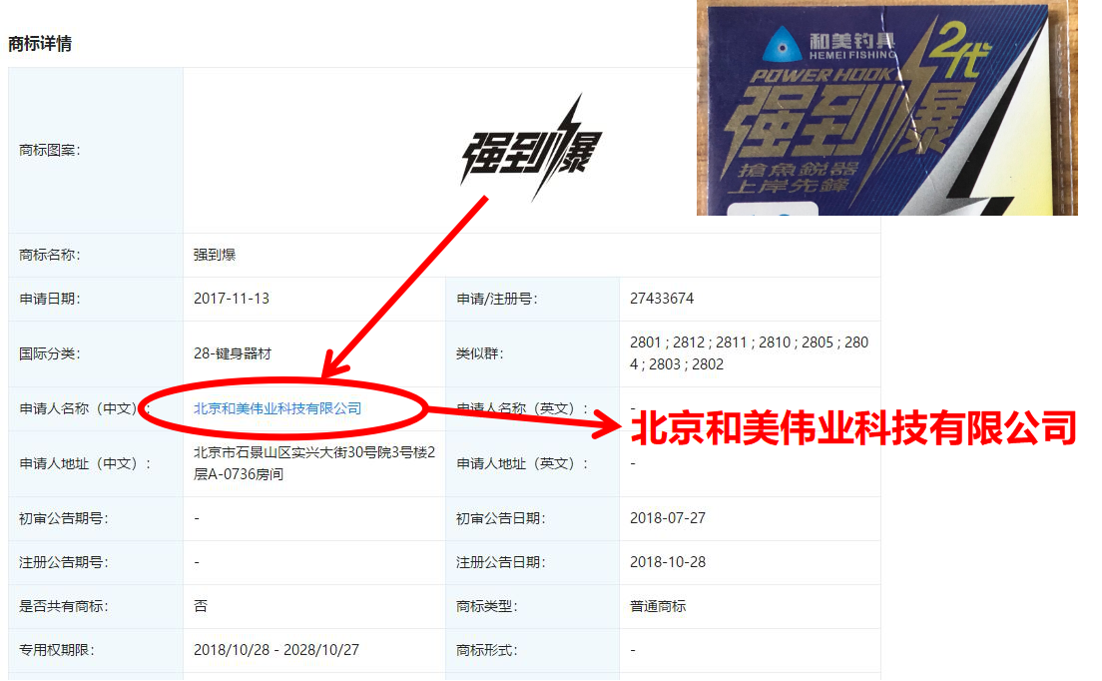Select the address 北京市石景山区实兴大街30号院
Viewport: 1102px width, 681px height.
[314, 463]
